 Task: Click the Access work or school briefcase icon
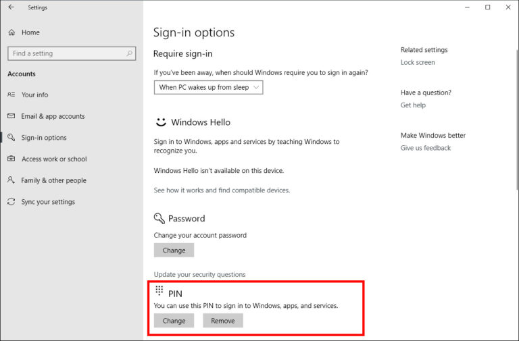(11, 159)
